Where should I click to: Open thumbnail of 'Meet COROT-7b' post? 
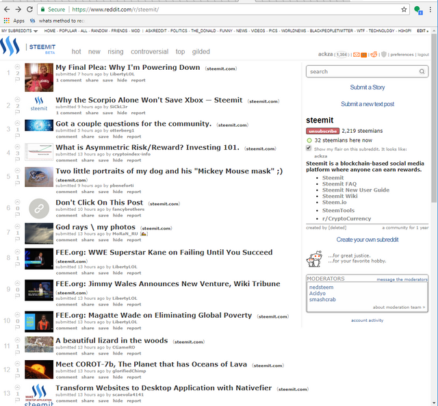(x=39, y=370)
